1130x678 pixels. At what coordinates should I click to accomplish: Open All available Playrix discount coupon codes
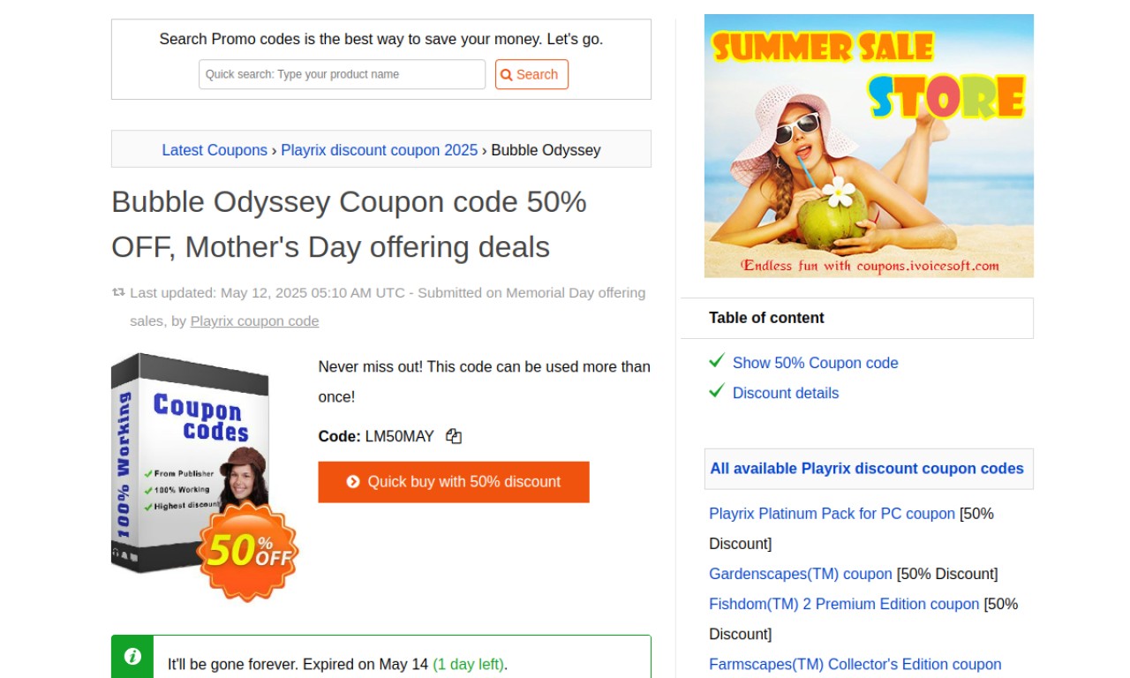[x=867, y=469]
